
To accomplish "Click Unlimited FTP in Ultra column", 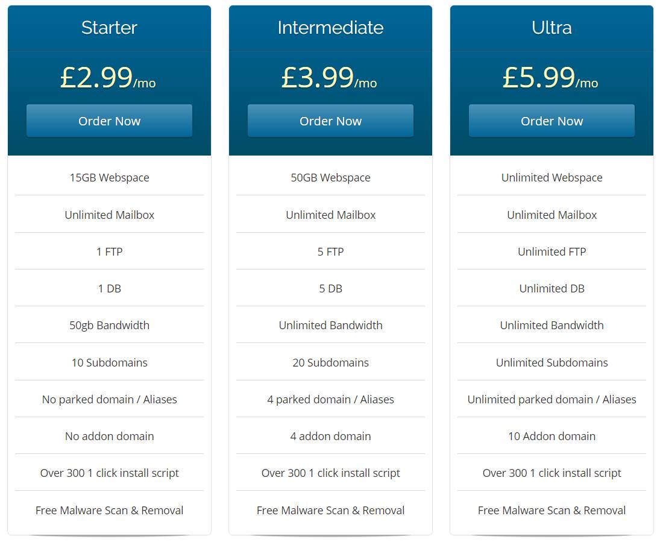I will (552, 251).
